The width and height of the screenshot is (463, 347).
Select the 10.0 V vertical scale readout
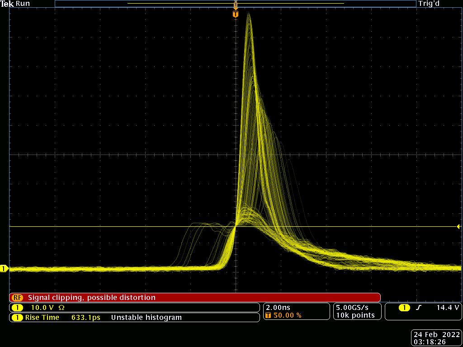click(42, 308)
